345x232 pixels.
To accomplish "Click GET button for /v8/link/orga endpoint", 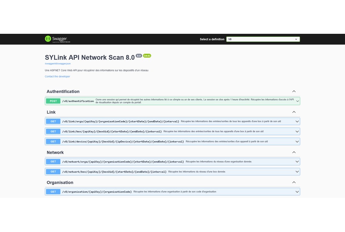I will tap(53, 121).
